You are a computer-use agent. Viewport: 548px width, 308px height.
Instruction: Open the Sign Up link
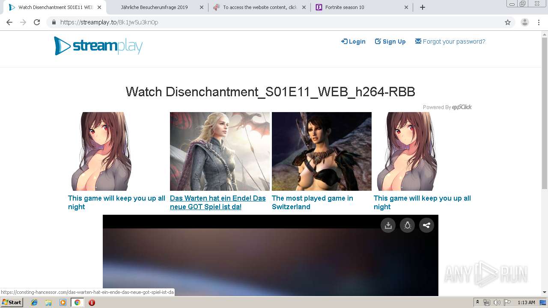[390, 41]
